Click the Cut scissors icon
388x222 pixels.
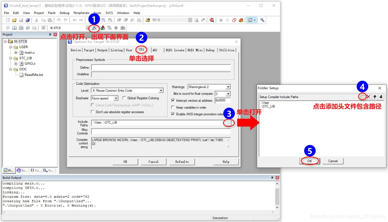(x=36, y=20)
